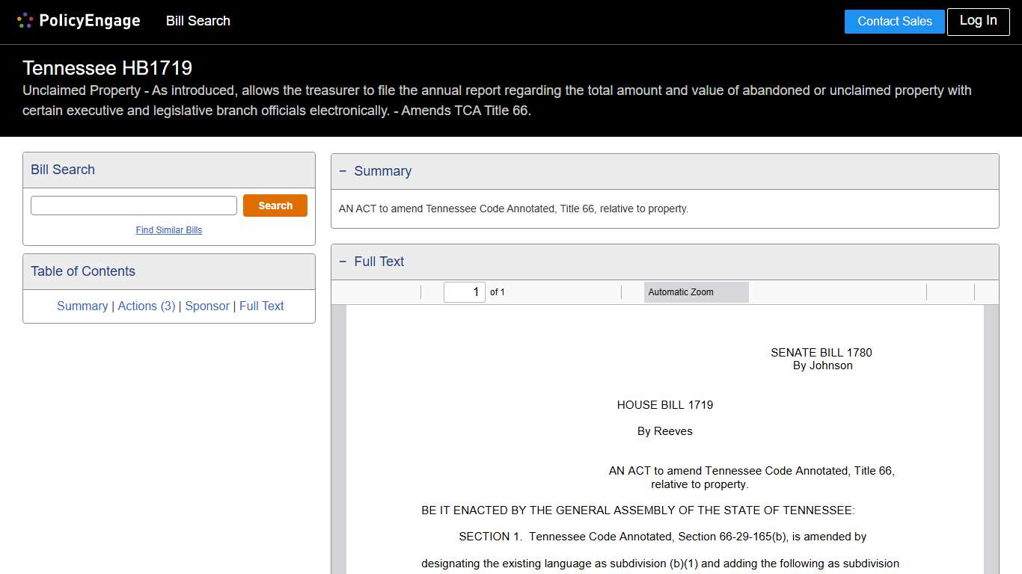
Task: Jump to Full Text from Table of Contents
Action: (x=262, y=306)
